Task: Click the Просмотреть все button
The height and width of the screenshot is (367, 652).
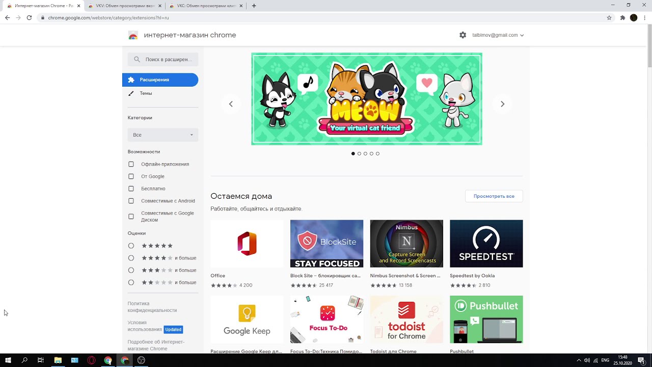Action: (x=494, y=196)
